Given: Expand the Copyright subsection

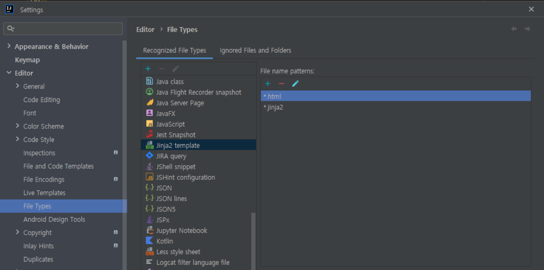Looking at the screenshot, I should [17, 232].
